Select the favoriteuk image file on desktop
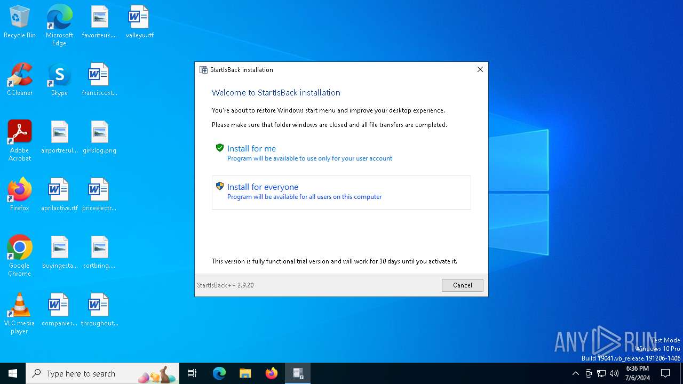Viewport: 683px width, 384px height. [99, 22]
